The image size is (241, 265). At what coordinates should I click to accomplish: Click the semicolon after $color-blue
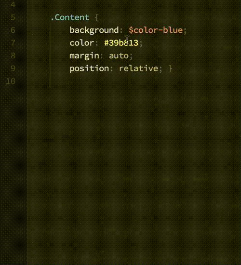point(185,31)
